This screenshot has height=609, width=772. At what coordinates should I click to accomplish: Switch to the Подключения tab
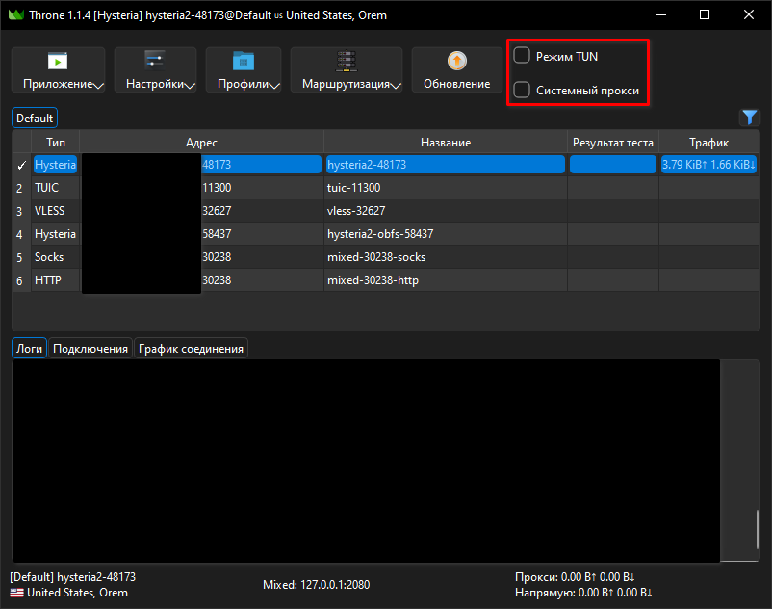[90, 349]
